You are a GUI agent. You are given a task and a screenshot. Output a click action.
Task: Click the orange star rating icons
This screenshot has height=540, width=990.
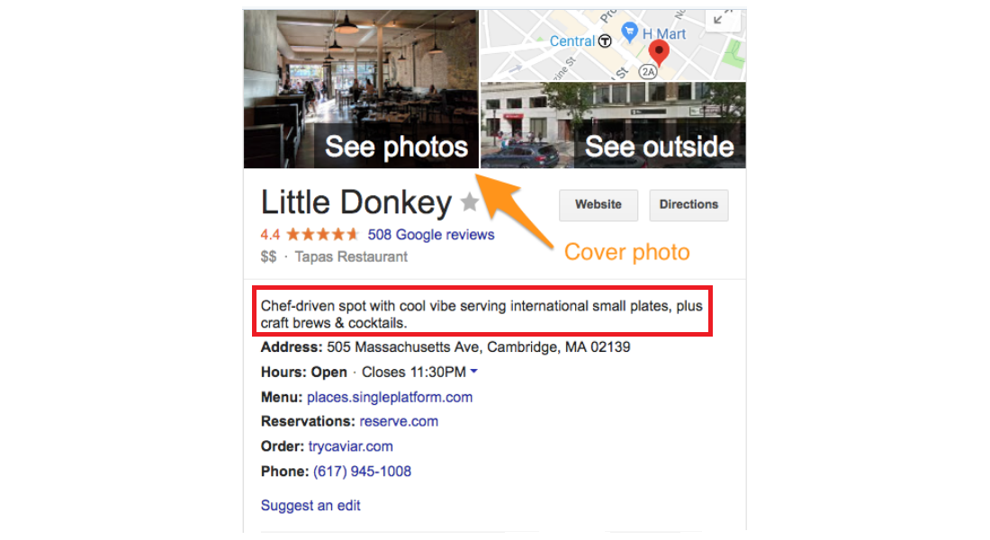322,235
